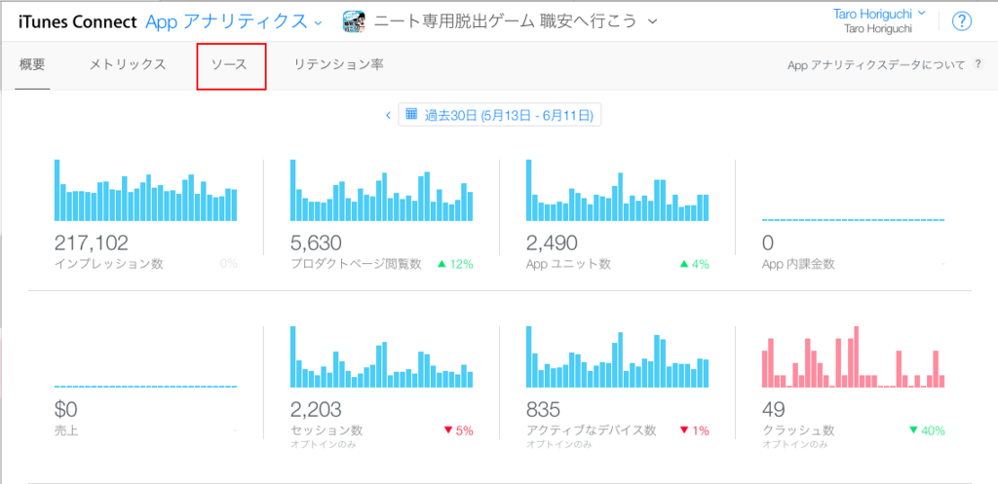Expand the App アナリティクス section dropdown
998x484 pixels.
(x=234, y=21)
